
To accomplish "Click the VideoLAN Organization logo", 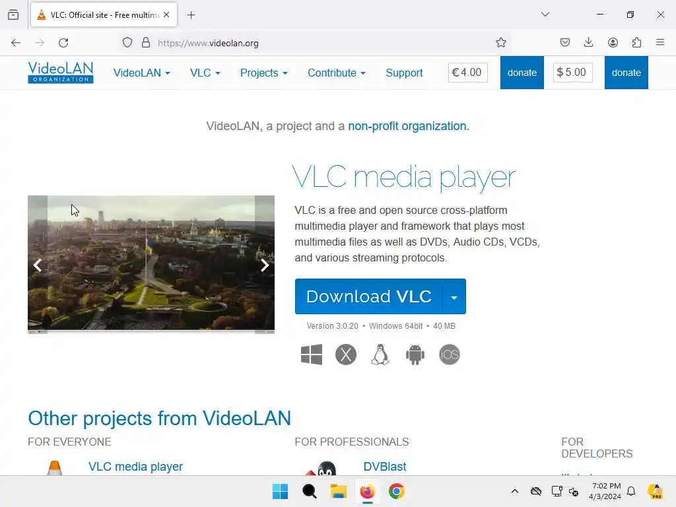I will click(61, 73).
